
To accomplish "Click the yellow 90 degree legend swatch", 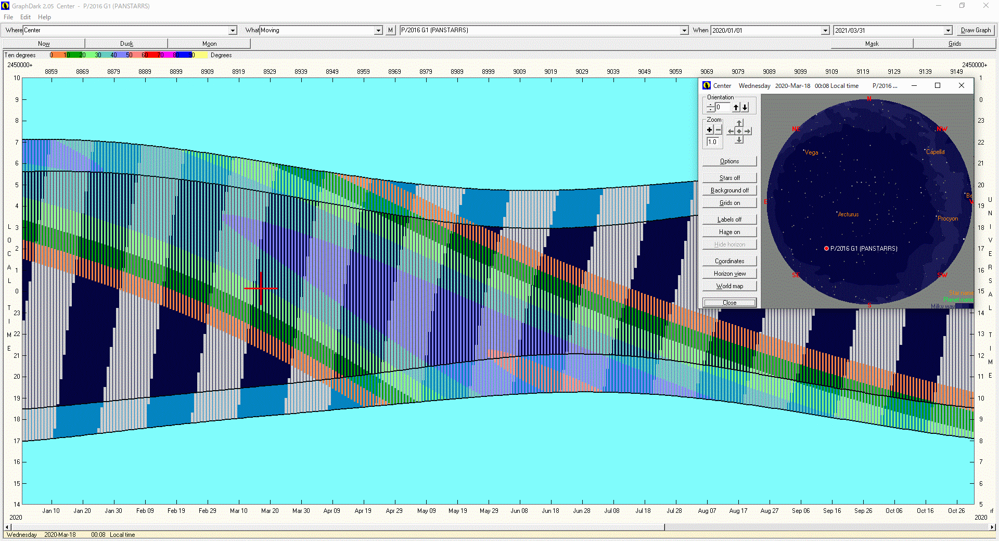I will [x=201, y=55].
